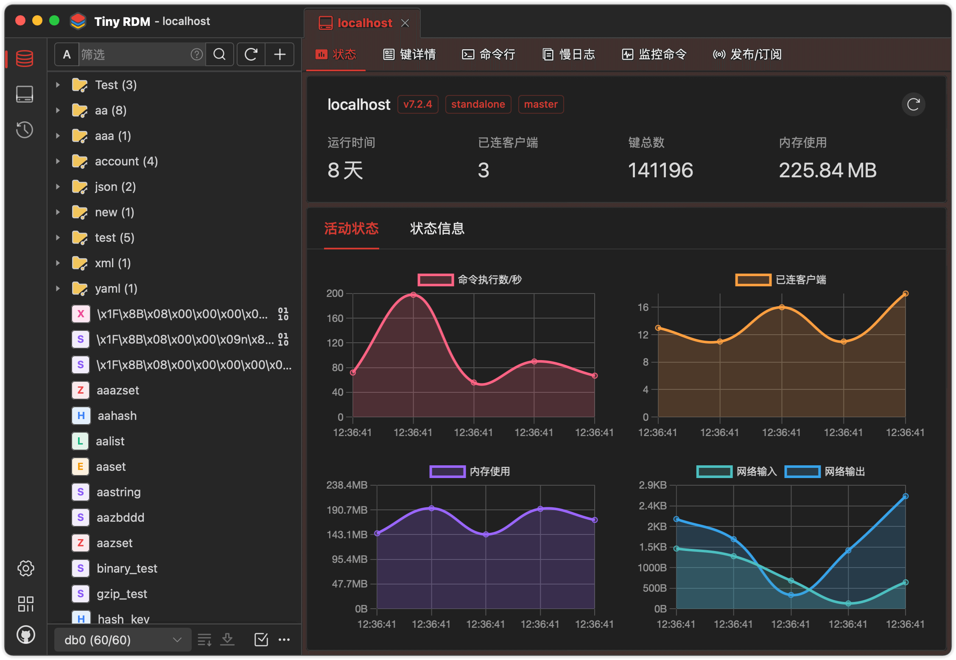Screen dimensions: 956x660
Task: Open the GitHub icon in the sidebar
Action: (25, 635)
